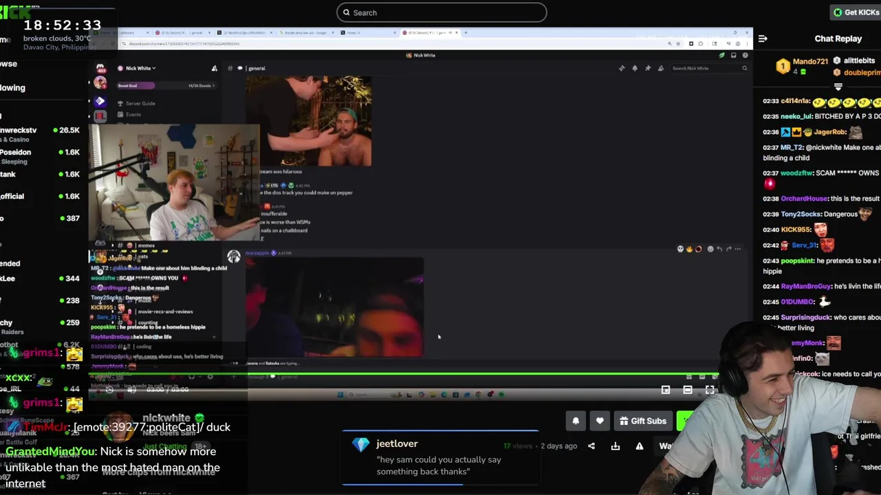Open a new browser tab with the plus button
Image resolution: width=881 pixels, height=495 pixels.
(x=465, y=32)
